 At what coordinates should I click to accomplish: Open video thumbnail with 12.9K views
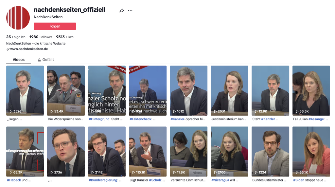coord(270,90)
